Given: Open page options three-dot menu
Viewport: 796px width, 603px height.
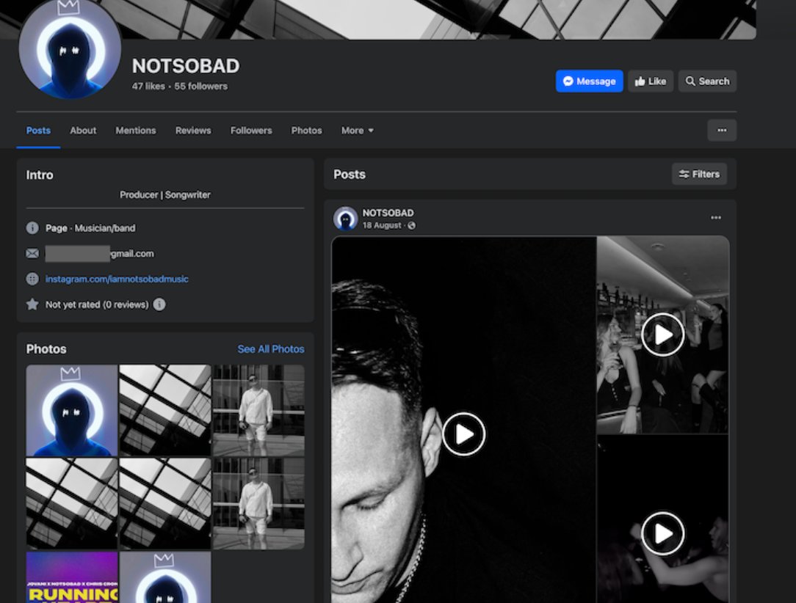Looking at the screenshot, I should point(721,131).
